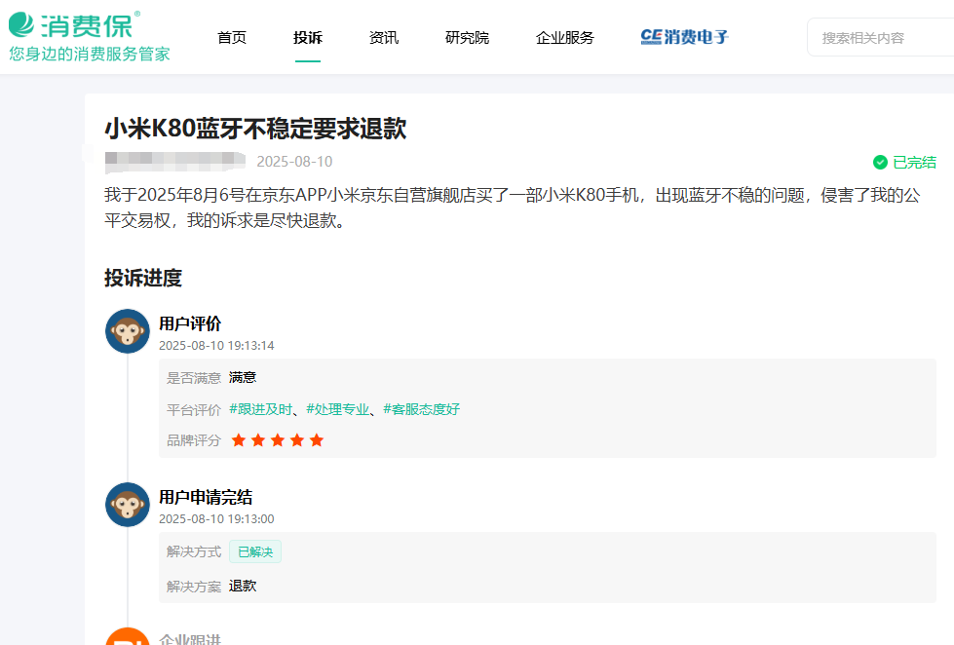Click the blurred complainant username
Viewport: 954px width, 645px height.
175,162
